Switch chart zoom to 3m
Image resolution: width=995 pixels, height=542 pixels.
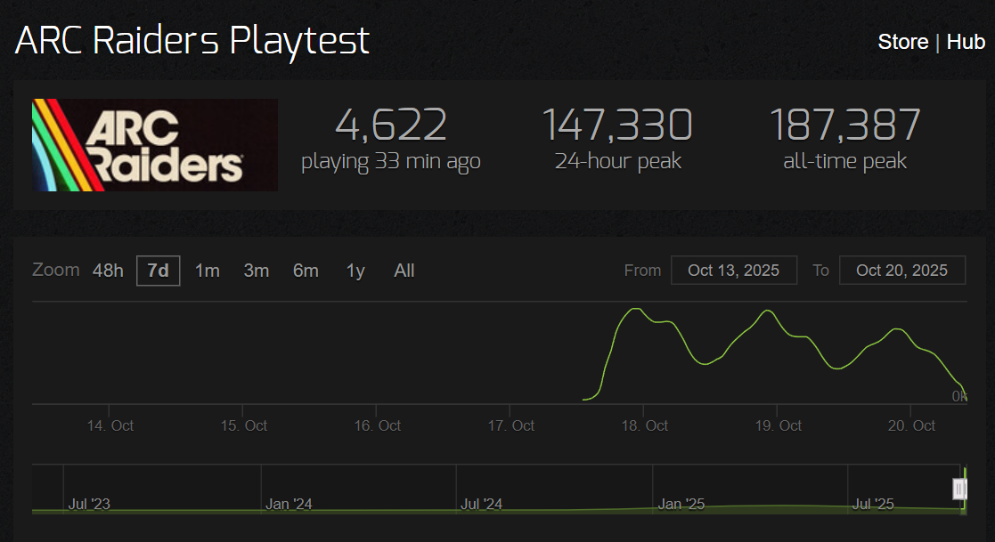pyautogui.click(x=257, y=271)
